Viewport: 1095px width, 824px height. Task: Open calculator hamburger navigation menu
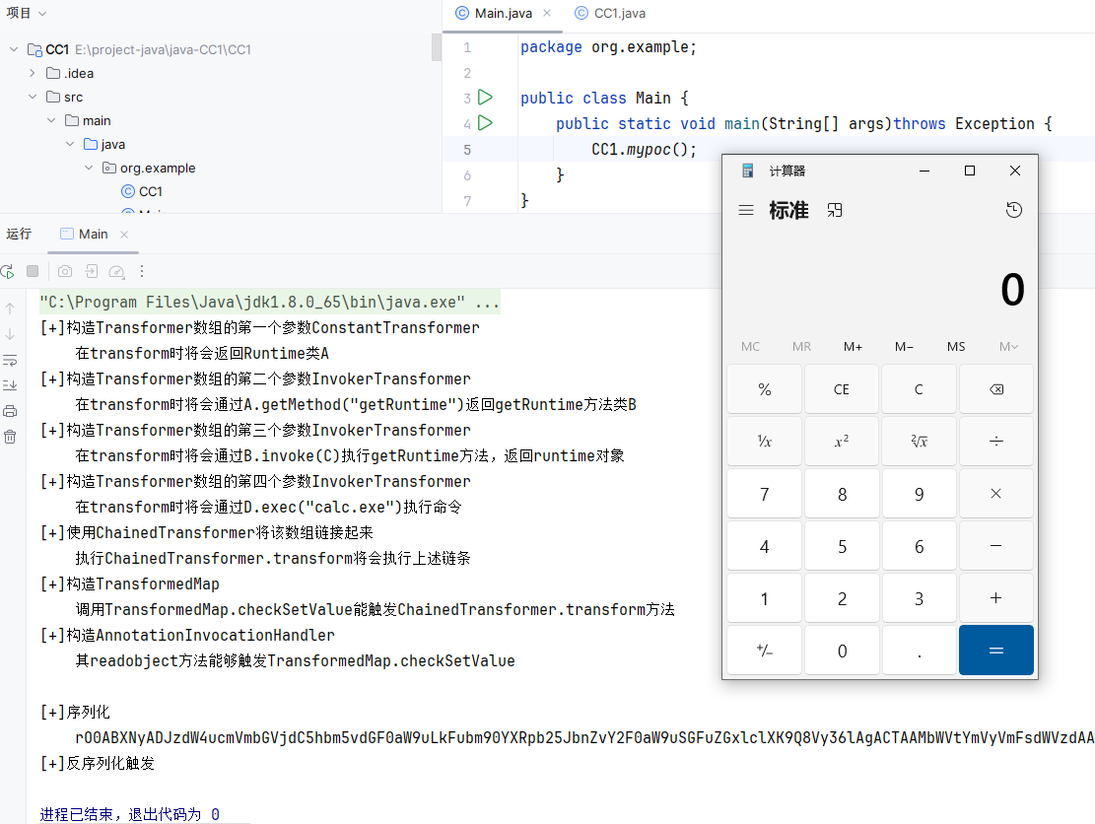746,210
